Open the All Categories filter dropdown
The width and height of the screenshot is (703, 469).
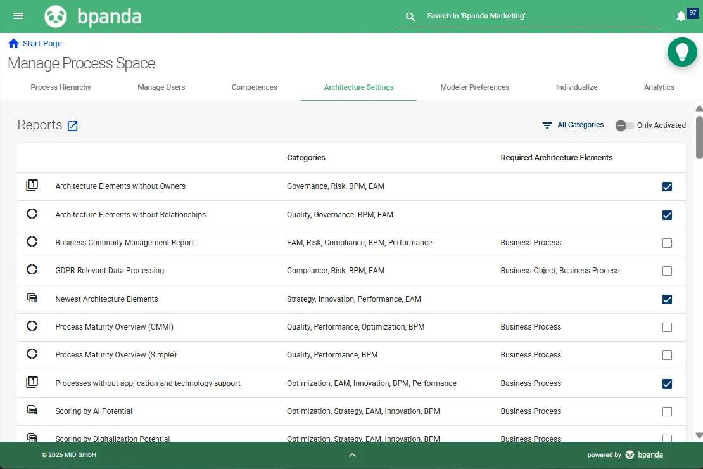(580, 125)
